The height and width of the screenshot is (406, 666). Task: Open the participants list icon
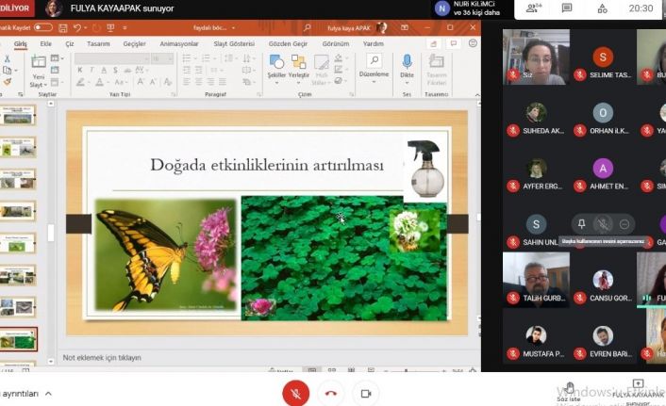point(534,8)
